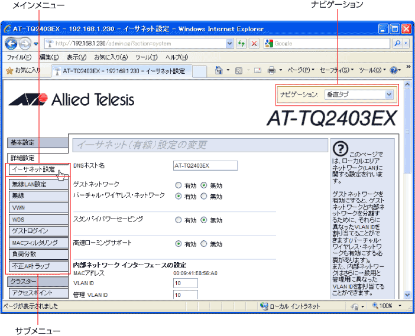Open the ヘルプ(H) menu

tap(177, 57)
